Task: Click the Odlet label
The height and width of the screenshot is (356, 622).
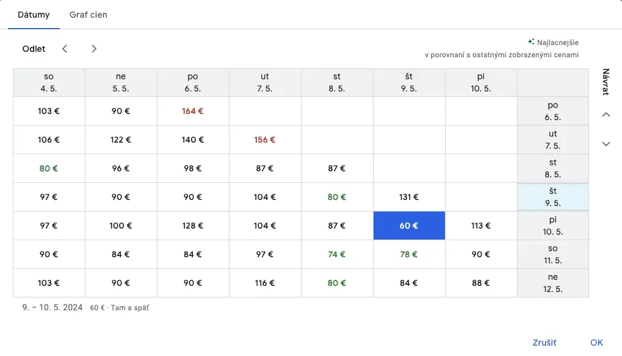Action: [x=34, y=48]
